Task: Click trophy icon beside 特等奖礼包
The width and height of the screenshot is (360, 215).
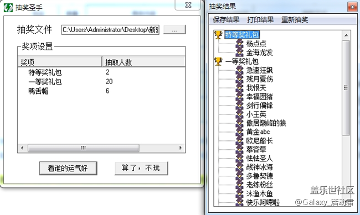Action: pos(218,35)
